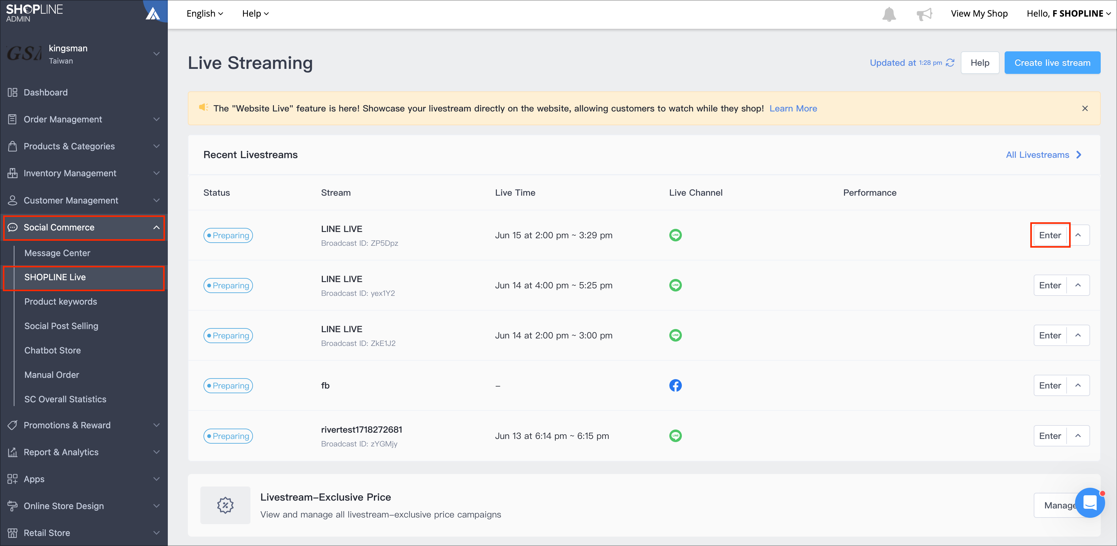Expand Promotions & Reward chevron
This screenshot has width=1117, height=546.
pyautogui.click(x=157, y=425)
